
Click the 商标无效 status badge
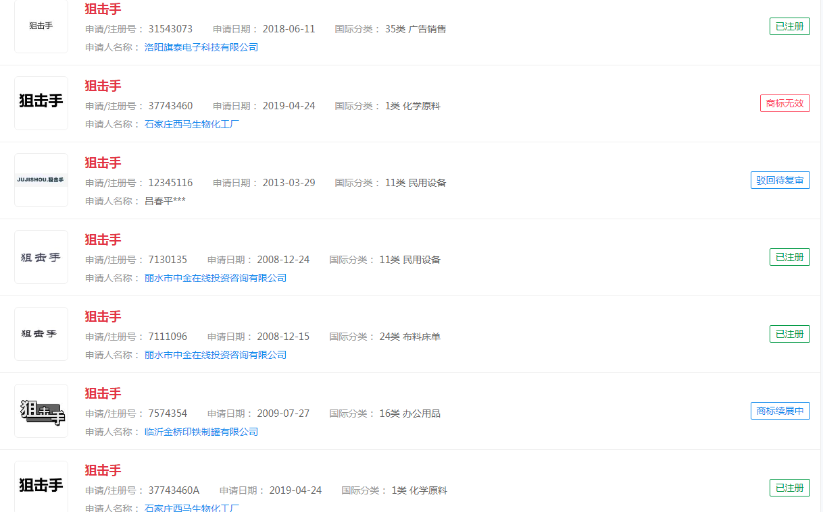click(x=784, y=103)
